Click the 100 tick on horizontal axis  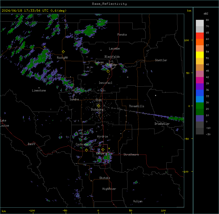tap(163, 210)
